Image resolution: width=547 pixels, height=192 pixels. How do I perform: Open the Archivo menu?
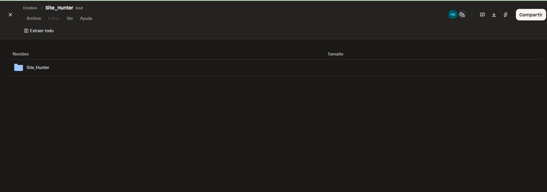click(34, 18)
